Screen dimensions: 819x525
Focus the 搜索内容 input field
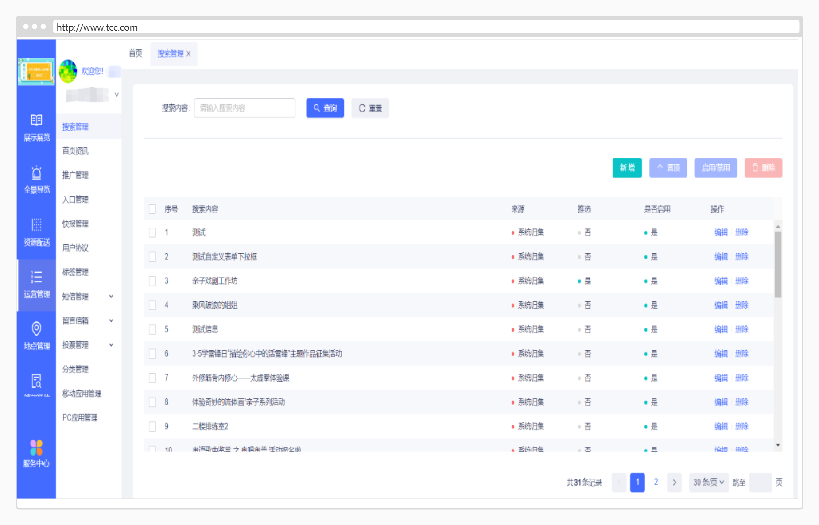click(245, 108)
